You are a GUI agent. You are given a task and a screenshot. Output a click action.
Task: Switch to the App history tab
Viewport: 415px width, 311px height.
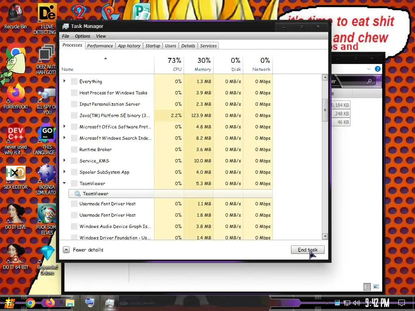point(129,46)
